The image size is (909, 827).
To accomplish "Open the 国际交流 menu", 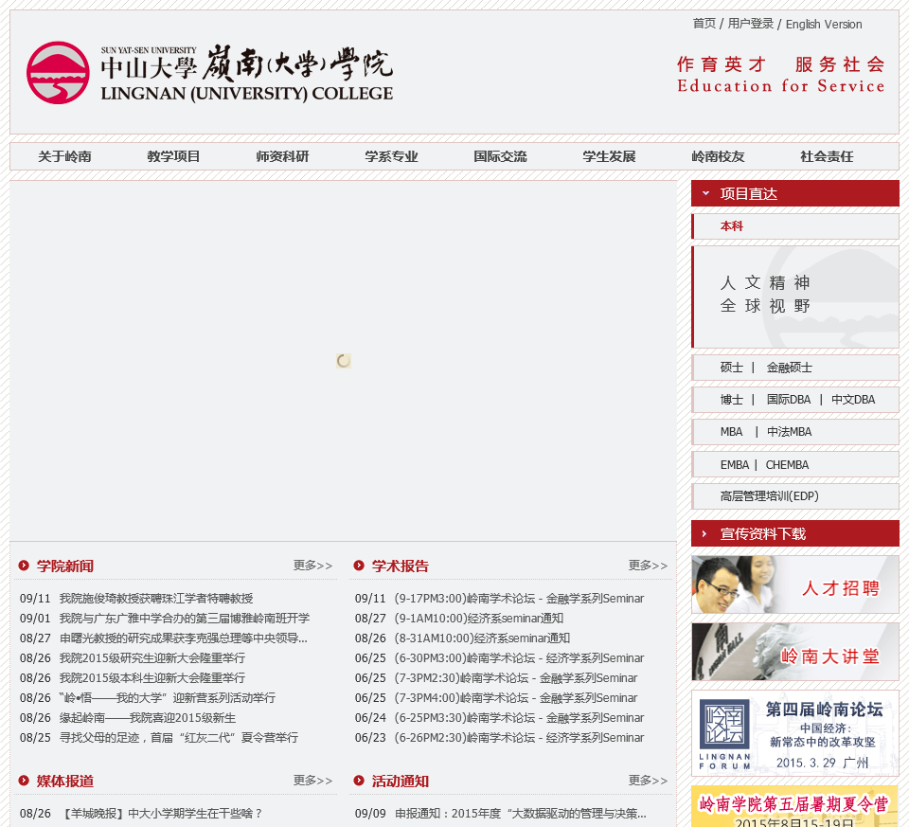I will click(x=500, y=156).
